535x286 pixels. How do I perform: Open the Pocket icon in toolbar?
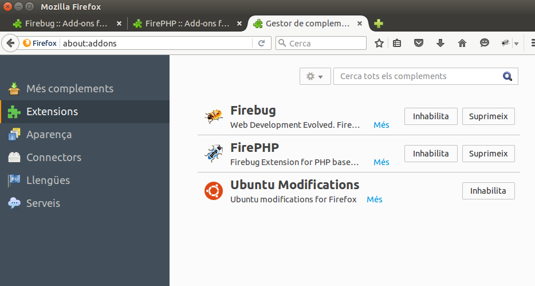(419, 44)
